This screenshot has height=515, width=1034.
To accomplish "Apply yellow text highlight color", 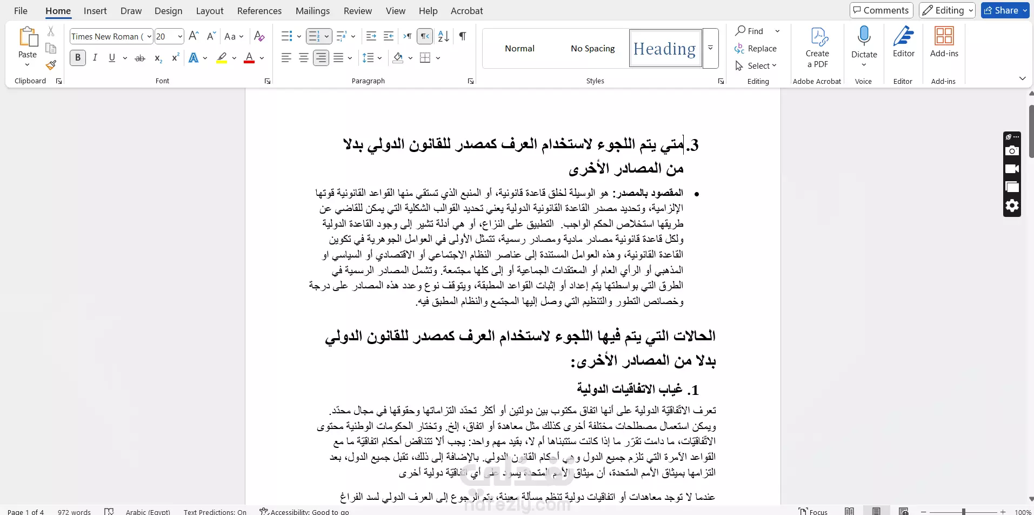I will 222,58.
